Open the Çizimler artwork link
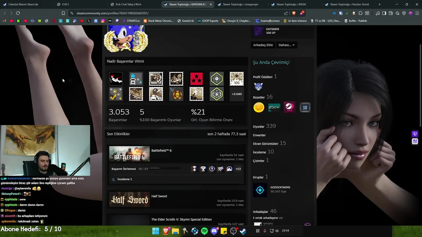The height and width of the screenshot is (237, 422). click(261, 160)
